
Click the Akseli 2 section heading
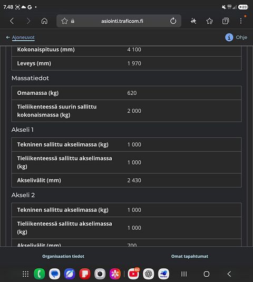tap(23, 195)
